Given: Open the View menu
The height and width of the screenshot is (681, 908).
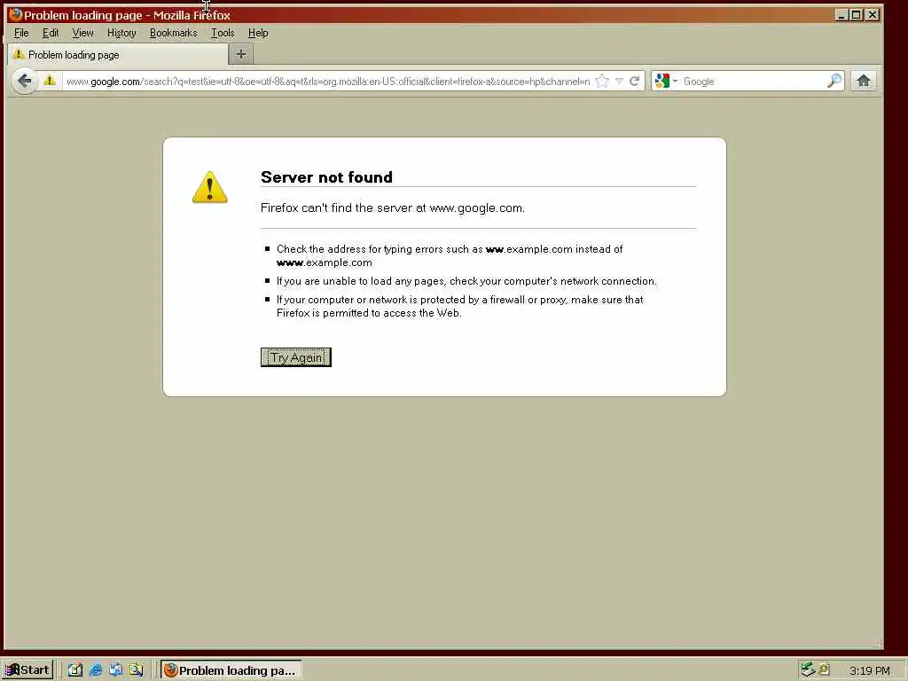Looking at the screenshot, I should tap(82, 33).
